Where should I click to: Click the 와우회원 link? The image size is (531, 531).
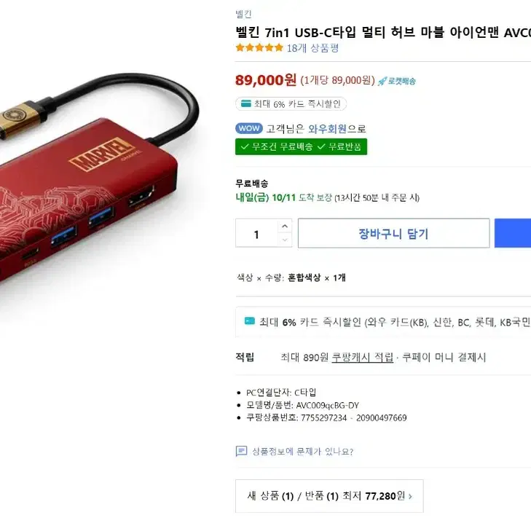(327, 129)
